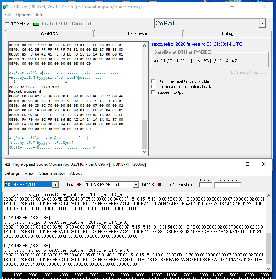Click the DCD A red indicator light

[79, 185]
